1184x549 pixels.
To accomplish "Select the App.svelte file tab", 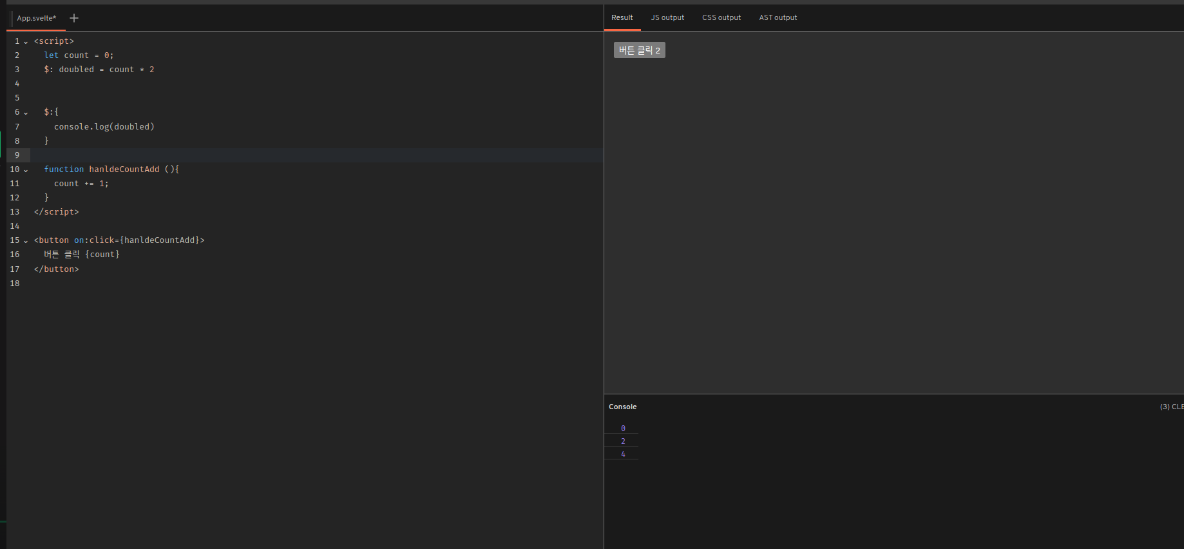I will pyautogui.click(x=37, y=18).
